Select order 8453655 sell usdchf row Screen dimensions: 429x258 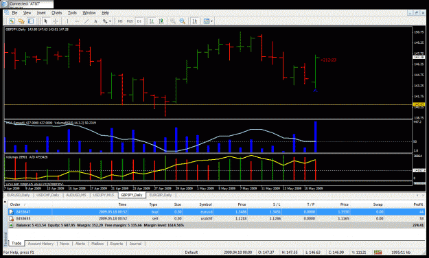click(216, 219)
